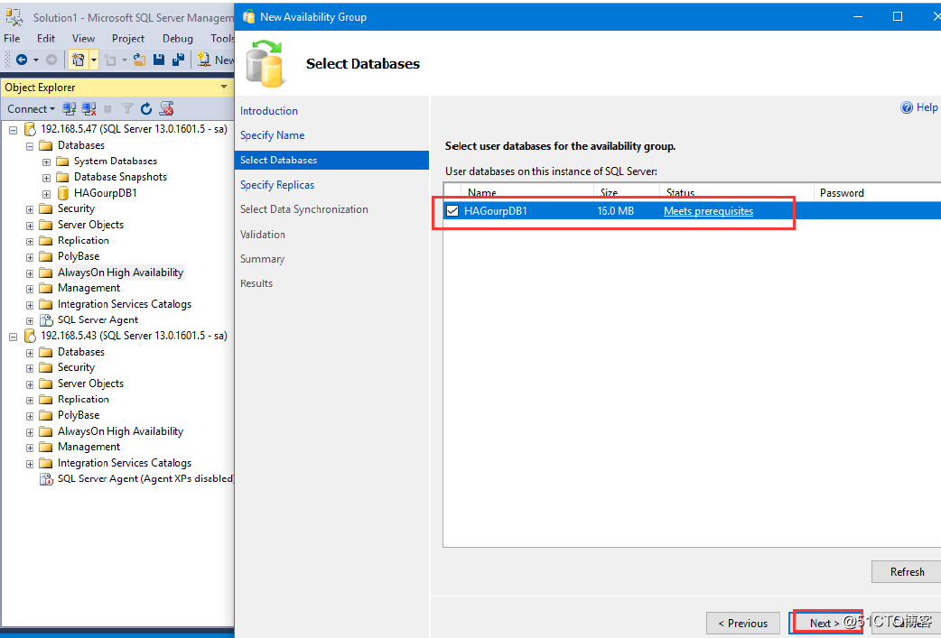Collapse Databases under 192.168.5.47
This screenshot has width=941, height=638.
tap(30, 145)
